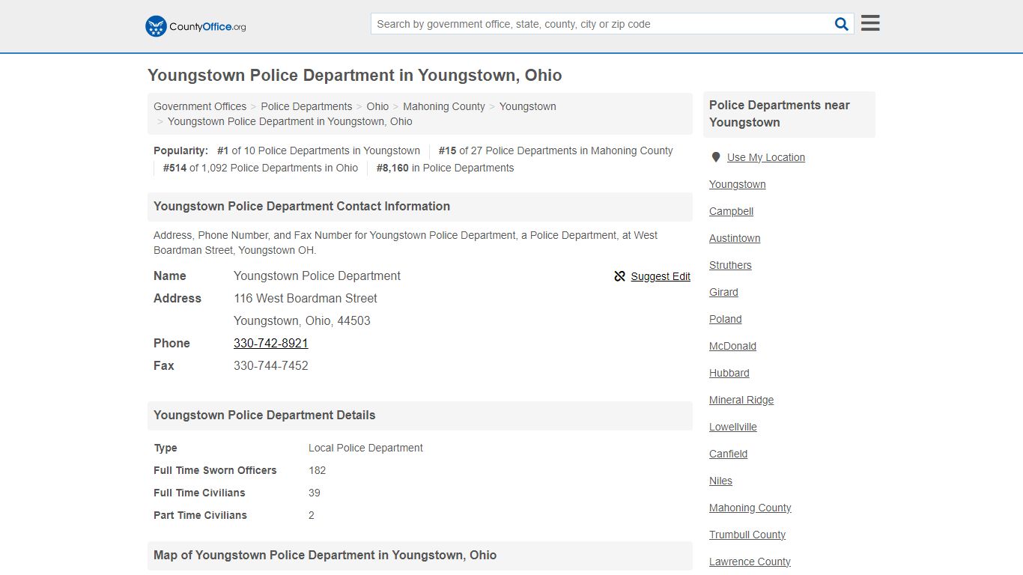Open Niles police departments link
The image size is (1023, 575).
point(721,481)
